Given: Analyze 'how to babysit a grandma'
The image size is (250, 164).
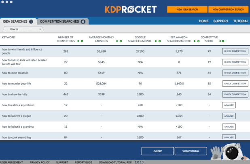Looking at the screenshot, I should (x=229, y=127).
